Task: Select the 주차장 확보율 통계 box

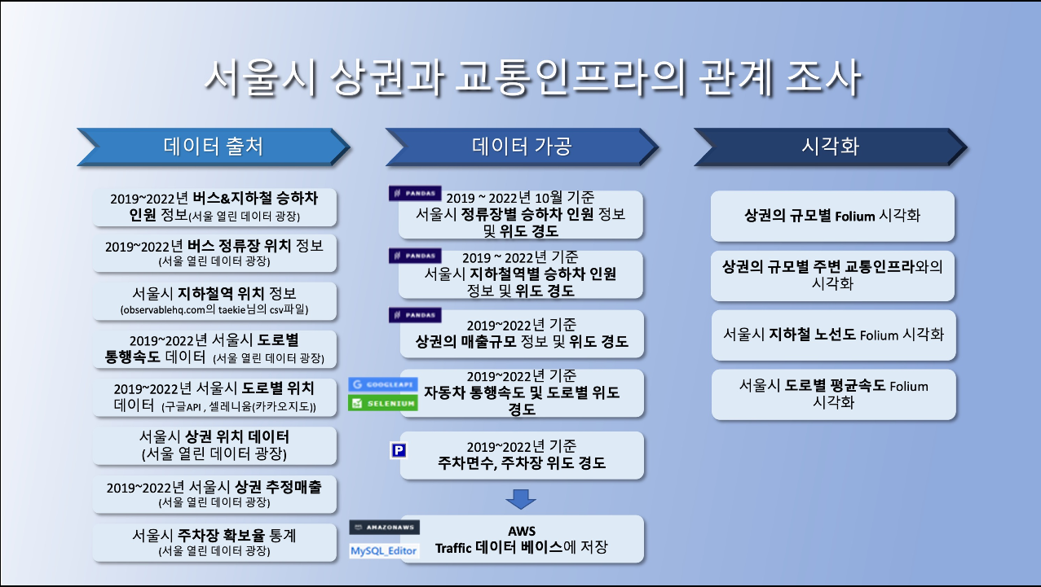Action: point(214,542)
